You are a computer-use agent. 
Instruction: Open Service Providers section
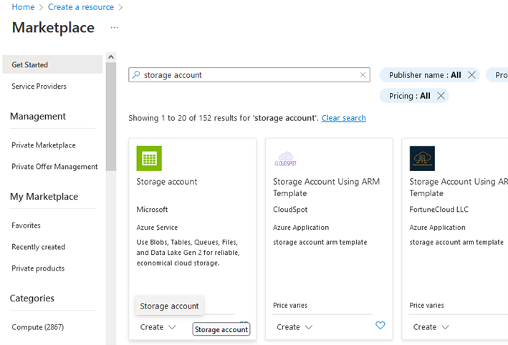pos(39,86)
